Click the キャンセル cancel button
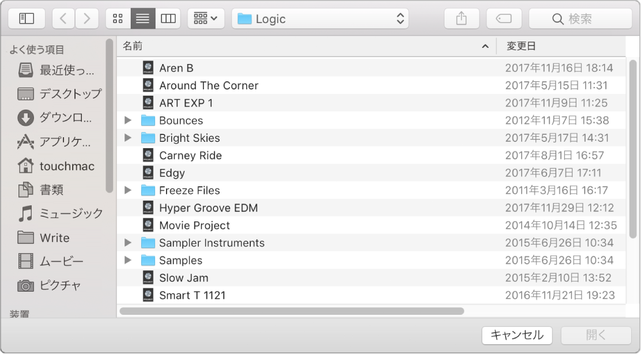Viewport: 641px width, 354px height. click(517, 335)
